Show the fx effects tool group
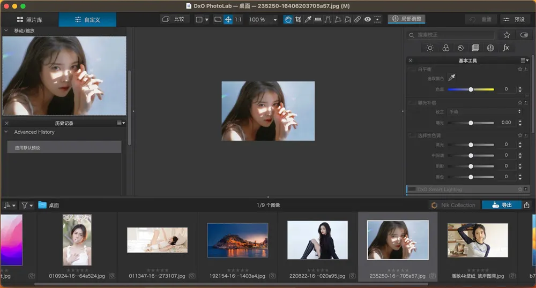The image size is (536, 288). point(505,48)
